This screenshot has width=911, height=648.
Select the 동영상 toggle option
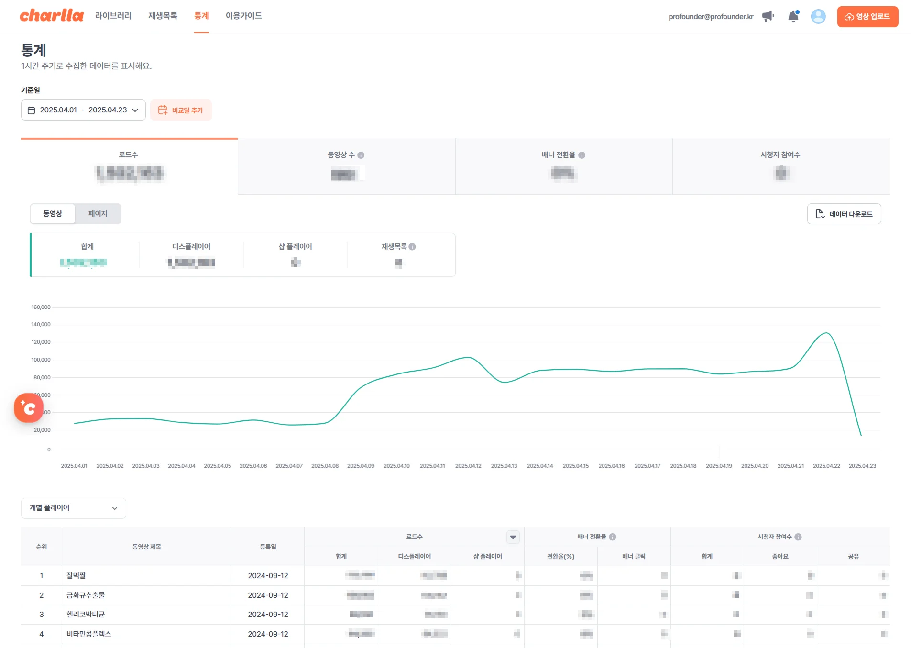tap(53, 214)
